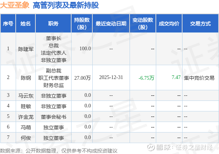
Task: Select the 姓名 column header
Action: [26, 23]
